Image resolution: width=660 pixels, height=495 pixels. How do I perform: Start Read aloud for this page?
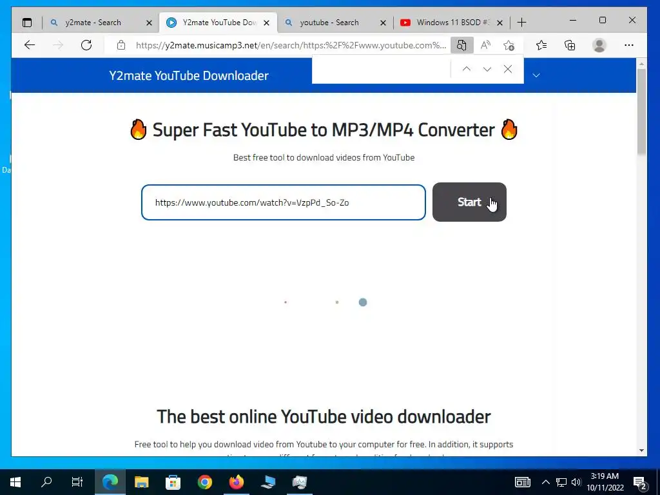coord(485,45)
